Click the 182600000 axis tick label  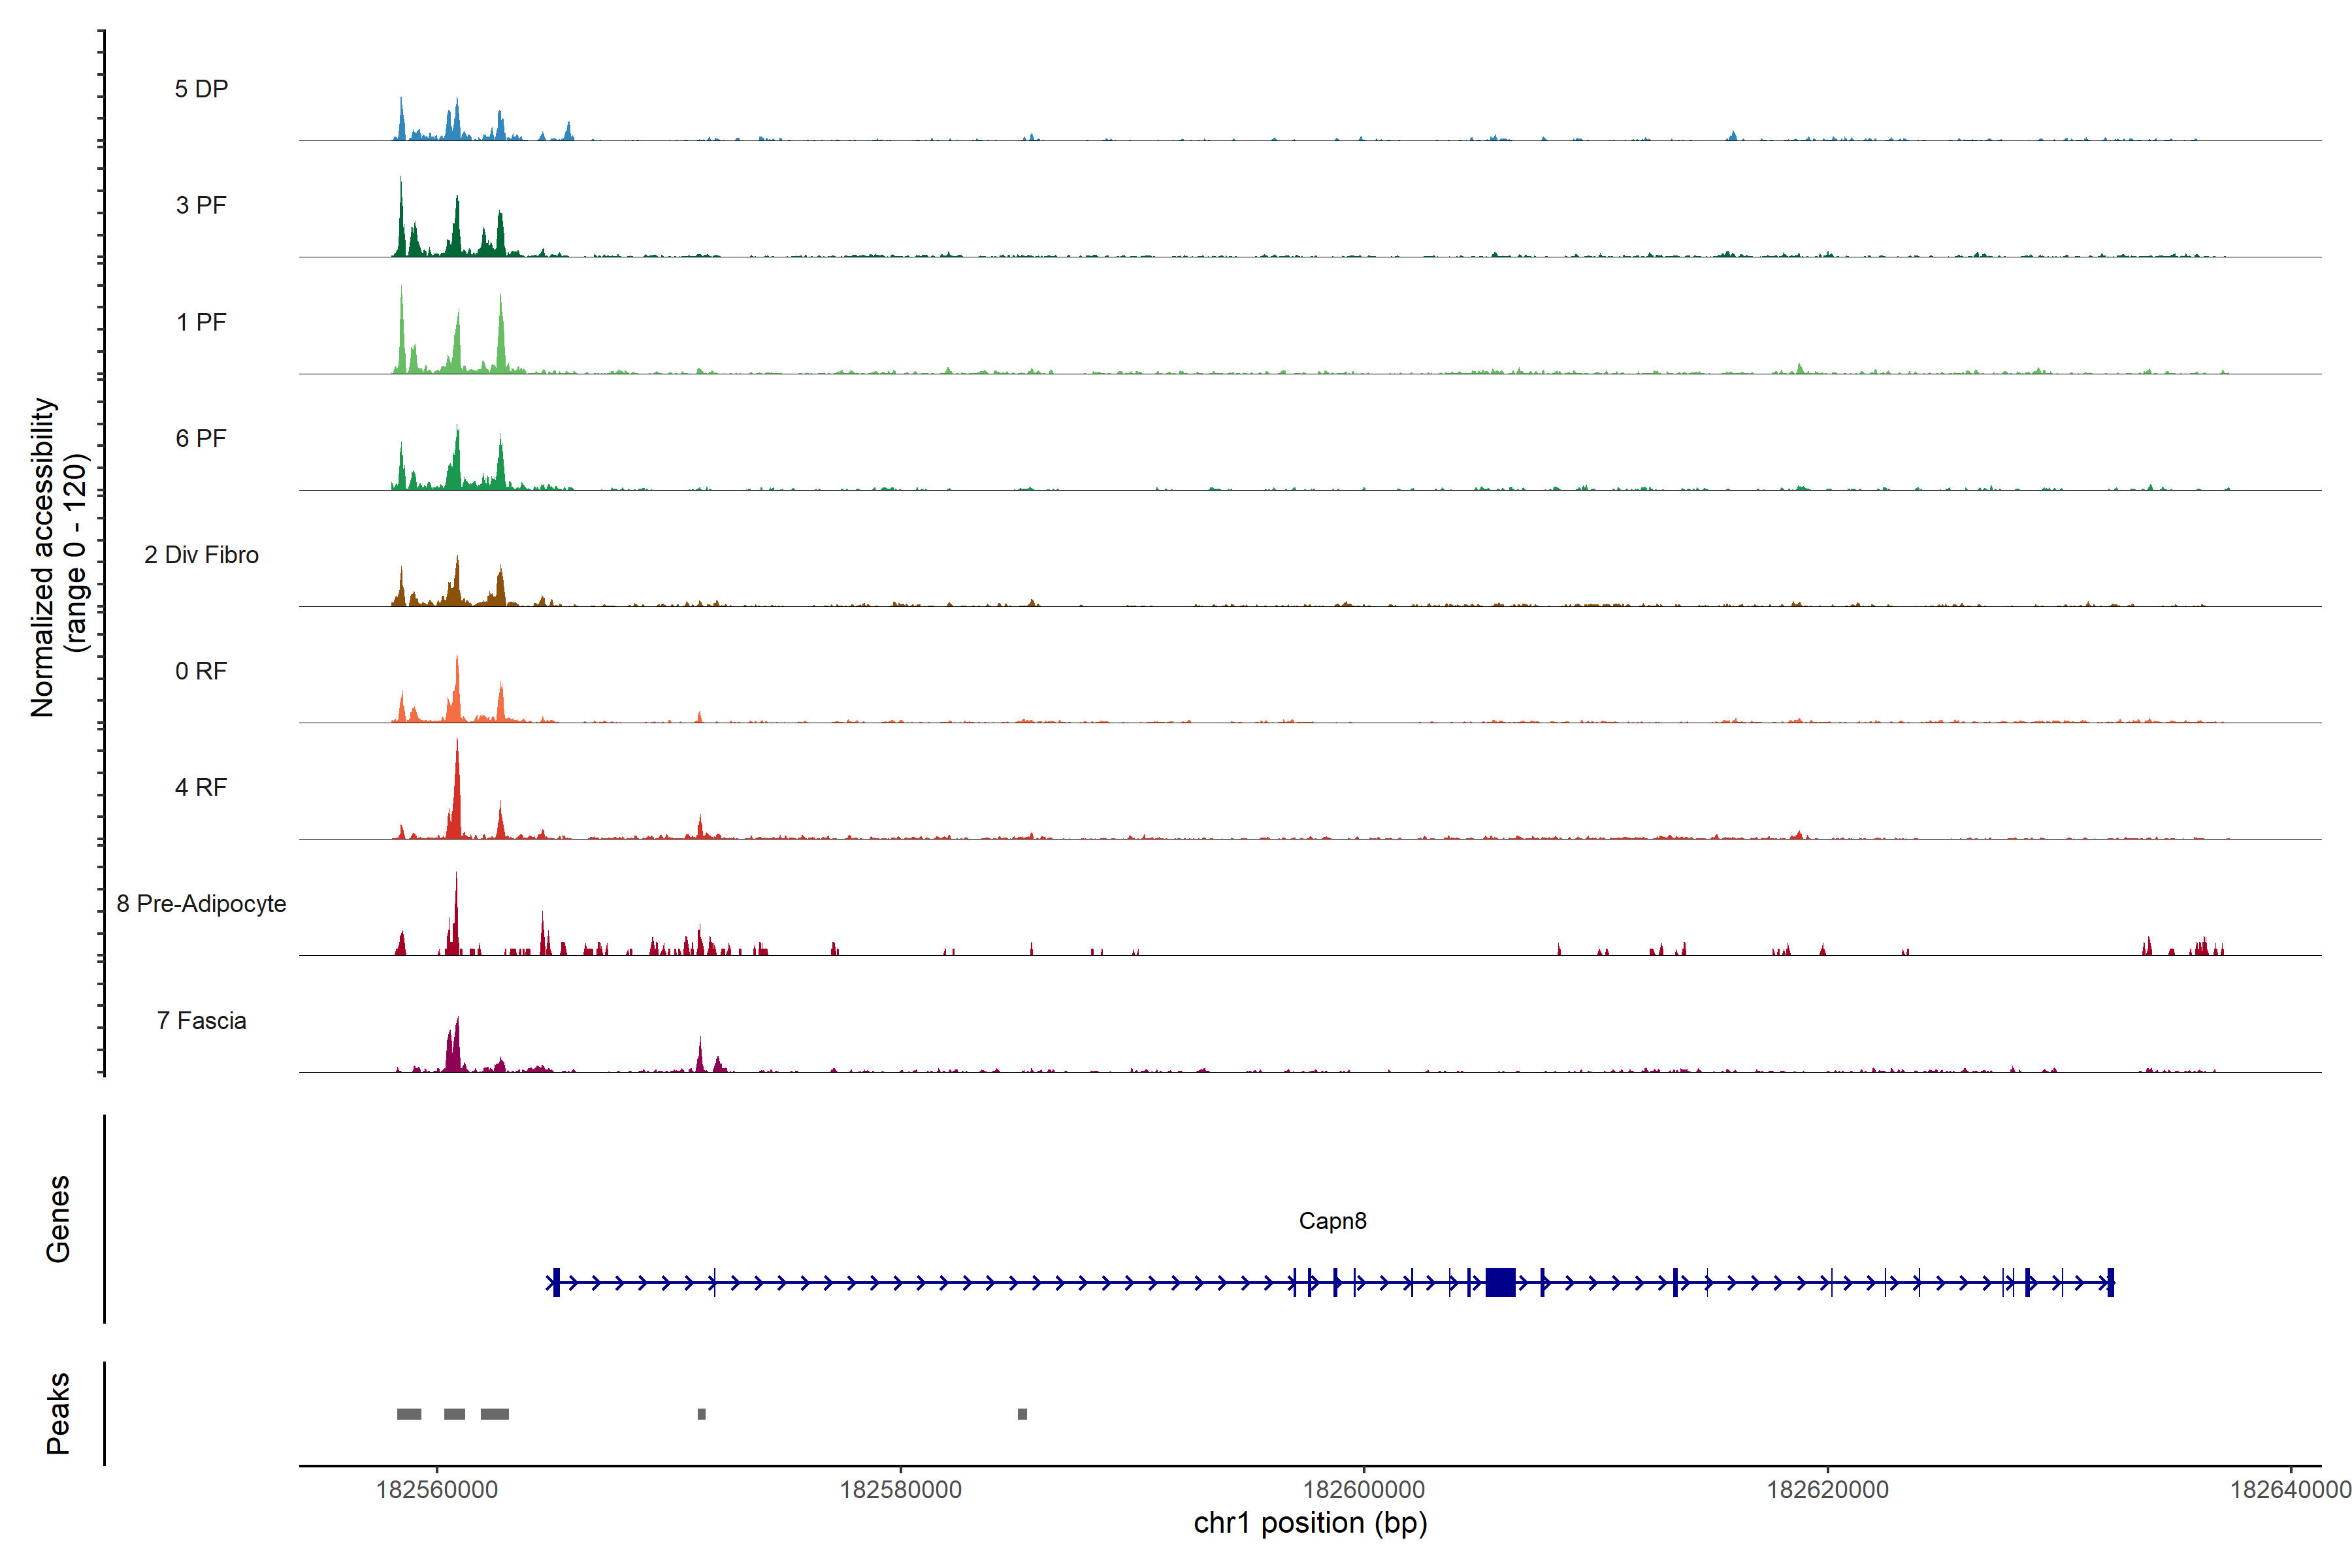(1364, 1489)
